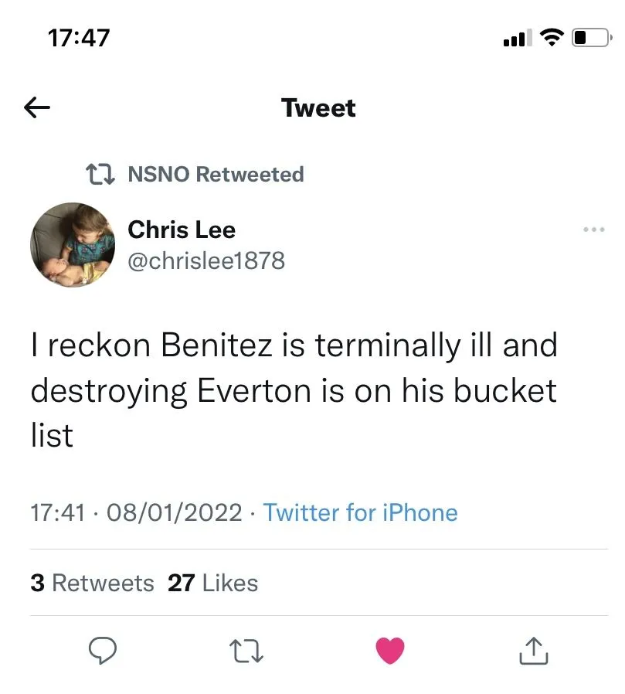625x694 pixels.
Task: Go back with the left arrow
Action: (37, 108)
